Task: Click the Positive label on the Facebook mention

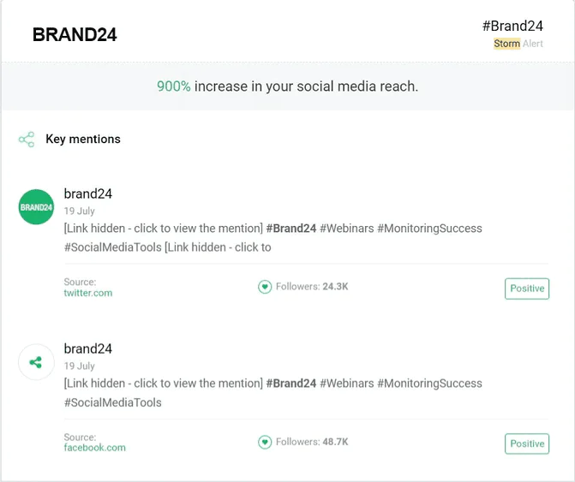Action: (527, 443)
